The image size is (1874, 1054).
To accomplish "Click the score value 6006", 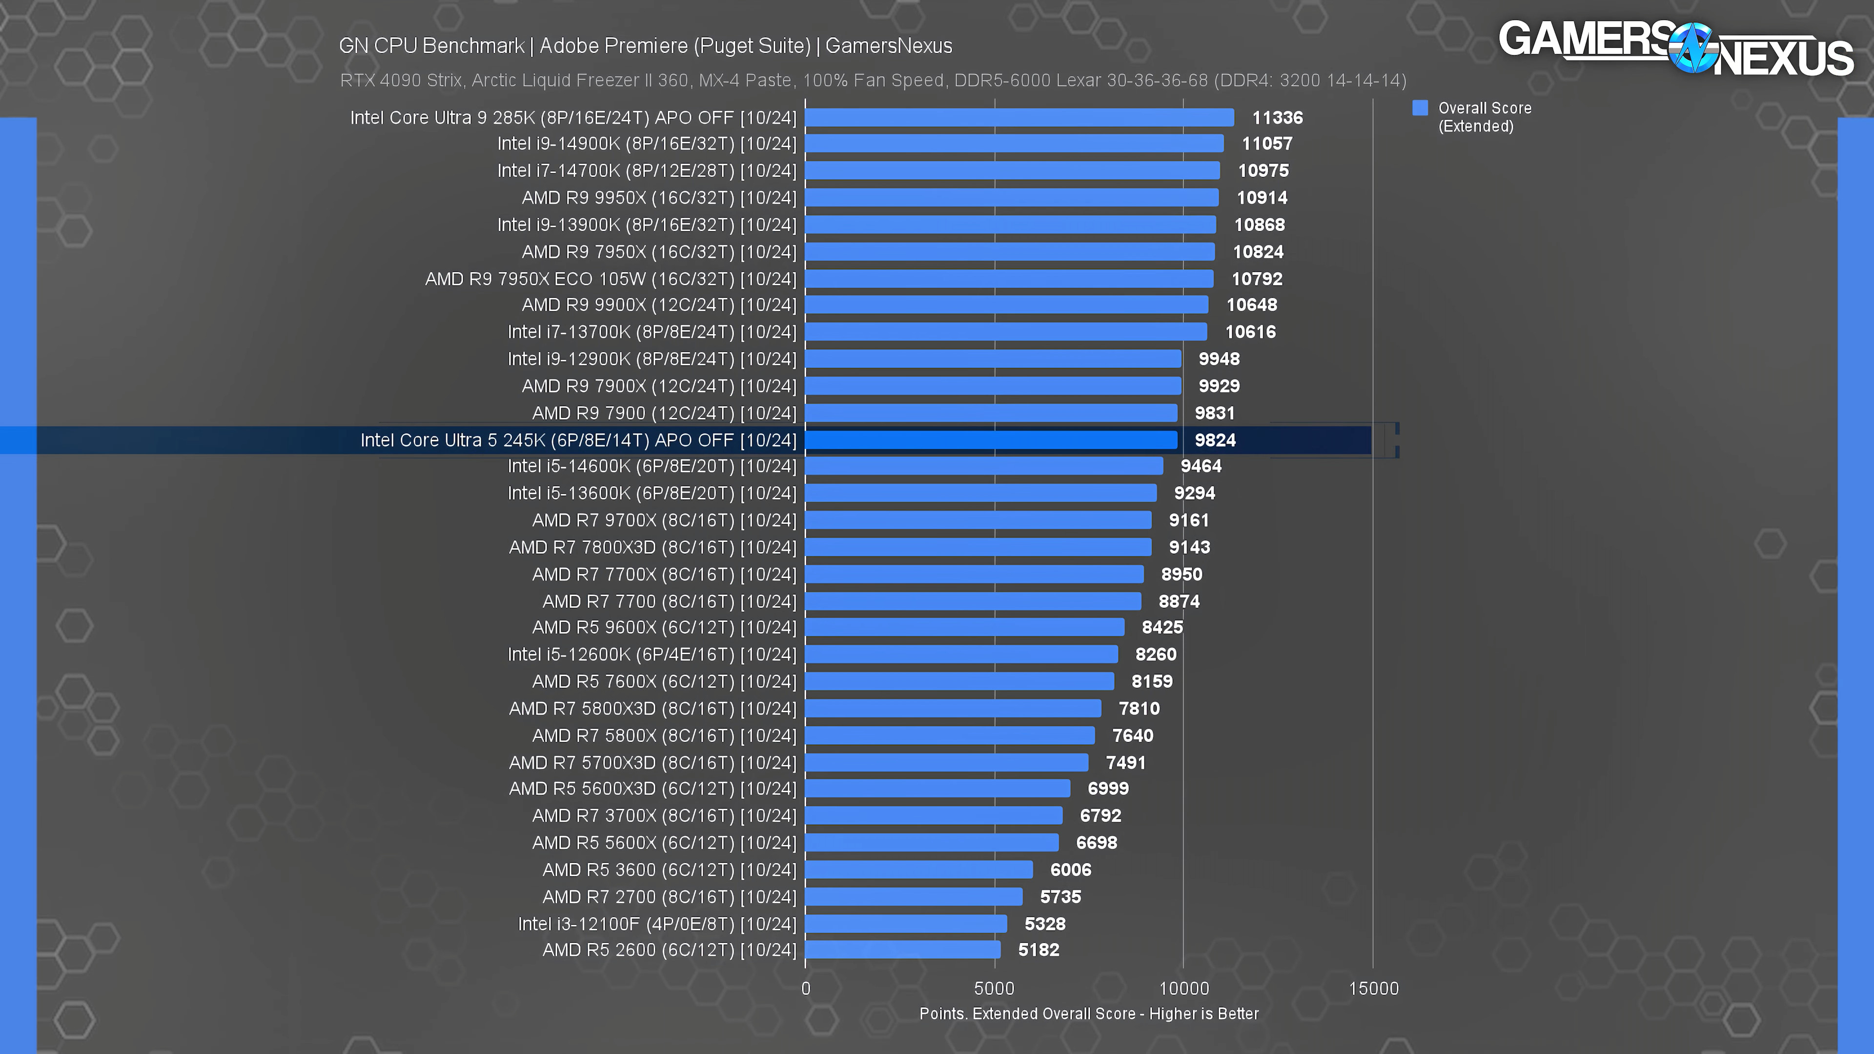I will click(x=1071, y=870).
